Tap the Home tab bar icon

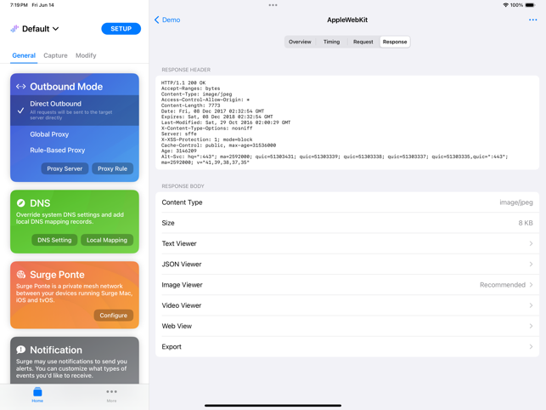point(37,395)
